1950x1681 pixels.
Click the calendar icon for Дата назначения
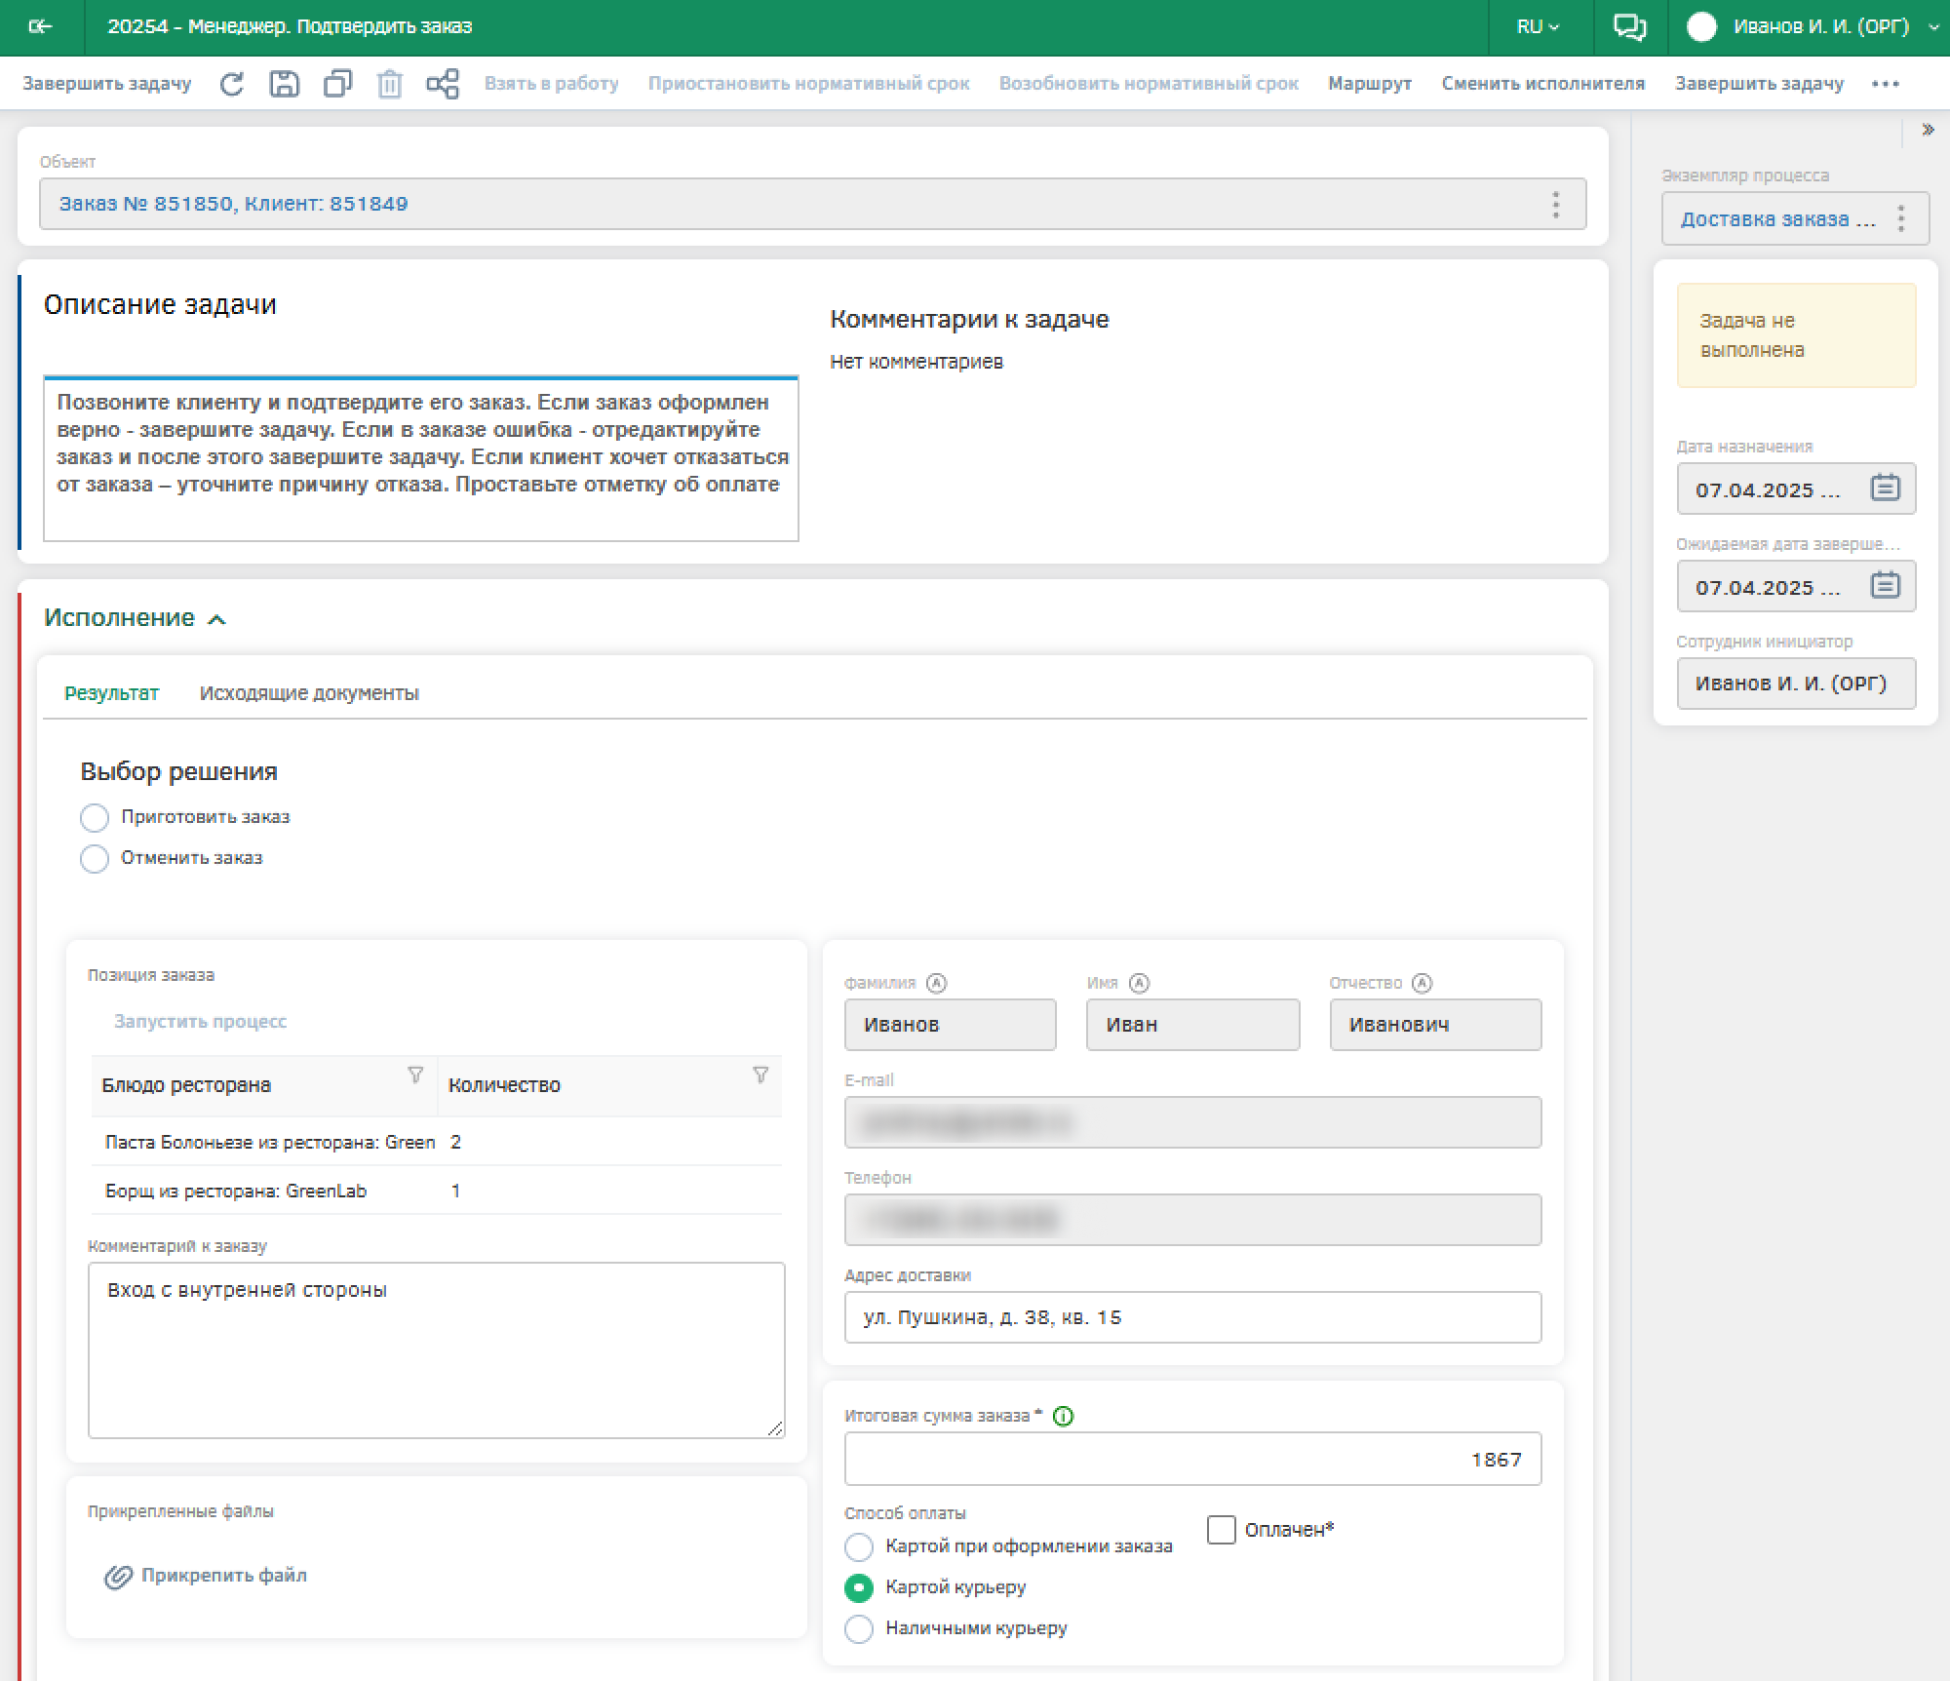(x=1885, y=488)
